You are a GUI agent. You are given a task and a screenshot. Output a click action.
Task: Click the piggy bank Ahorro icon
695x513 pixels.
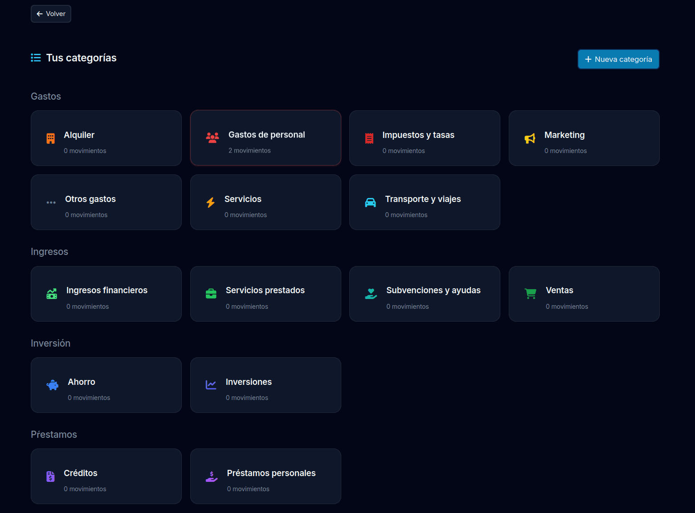53,385
